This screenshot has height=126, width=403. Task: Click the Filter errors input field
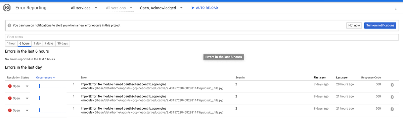tap(202, 37)
